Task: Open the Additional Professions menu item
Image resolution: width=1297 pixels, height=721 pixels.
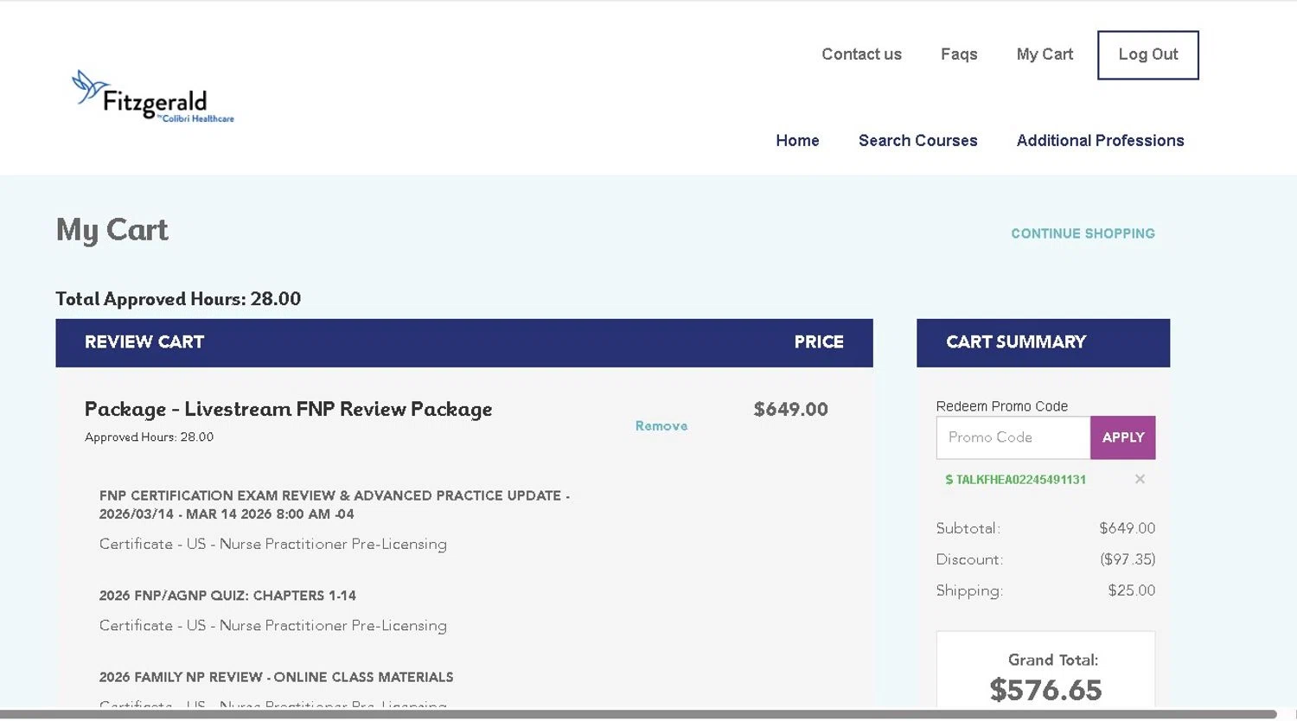Action: click(x=1100, y=140)
